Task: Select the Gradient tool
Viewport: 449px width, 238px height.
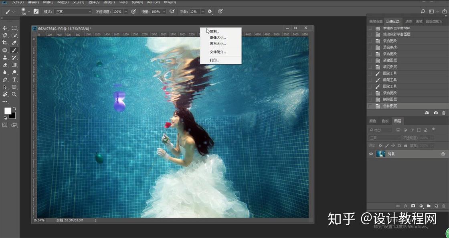Action: [x=14, y=65]
